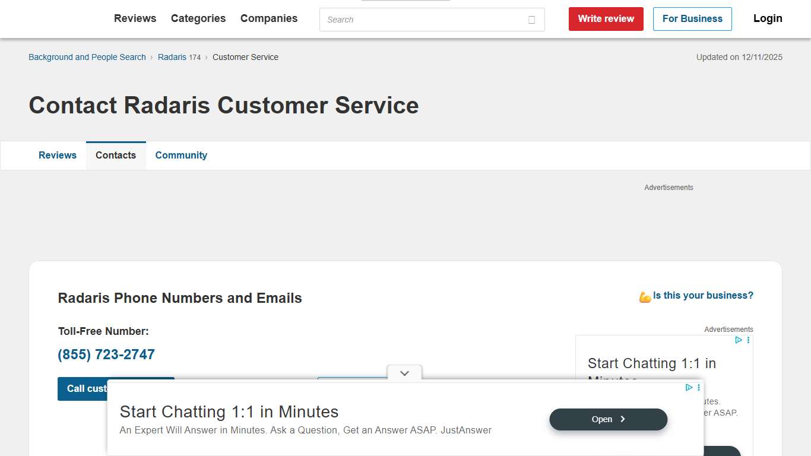This screenshot has height=456, width=811.
Task: Click the AdChoices triangle icon on the sidebar ad
Action: coord(738,340)
